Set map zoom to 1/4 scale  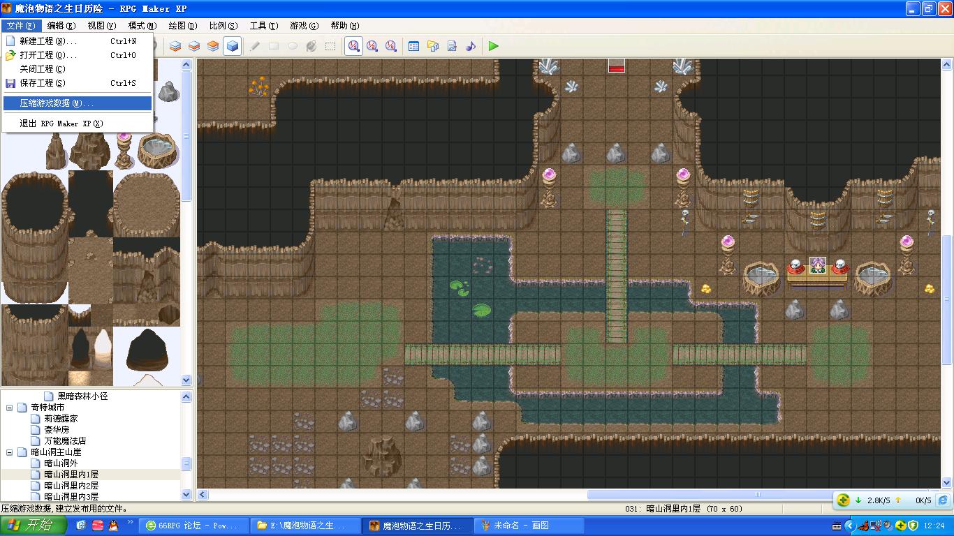391,46
